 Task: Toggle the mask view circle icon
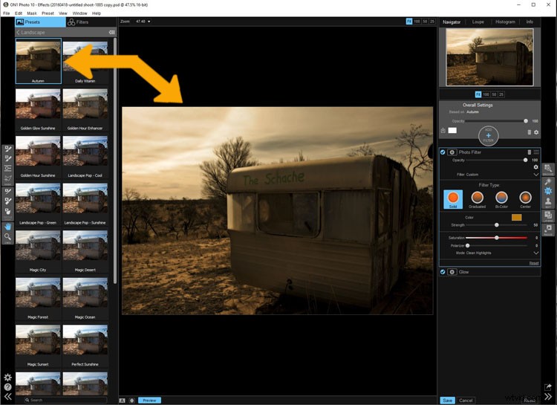coord(131,401)
